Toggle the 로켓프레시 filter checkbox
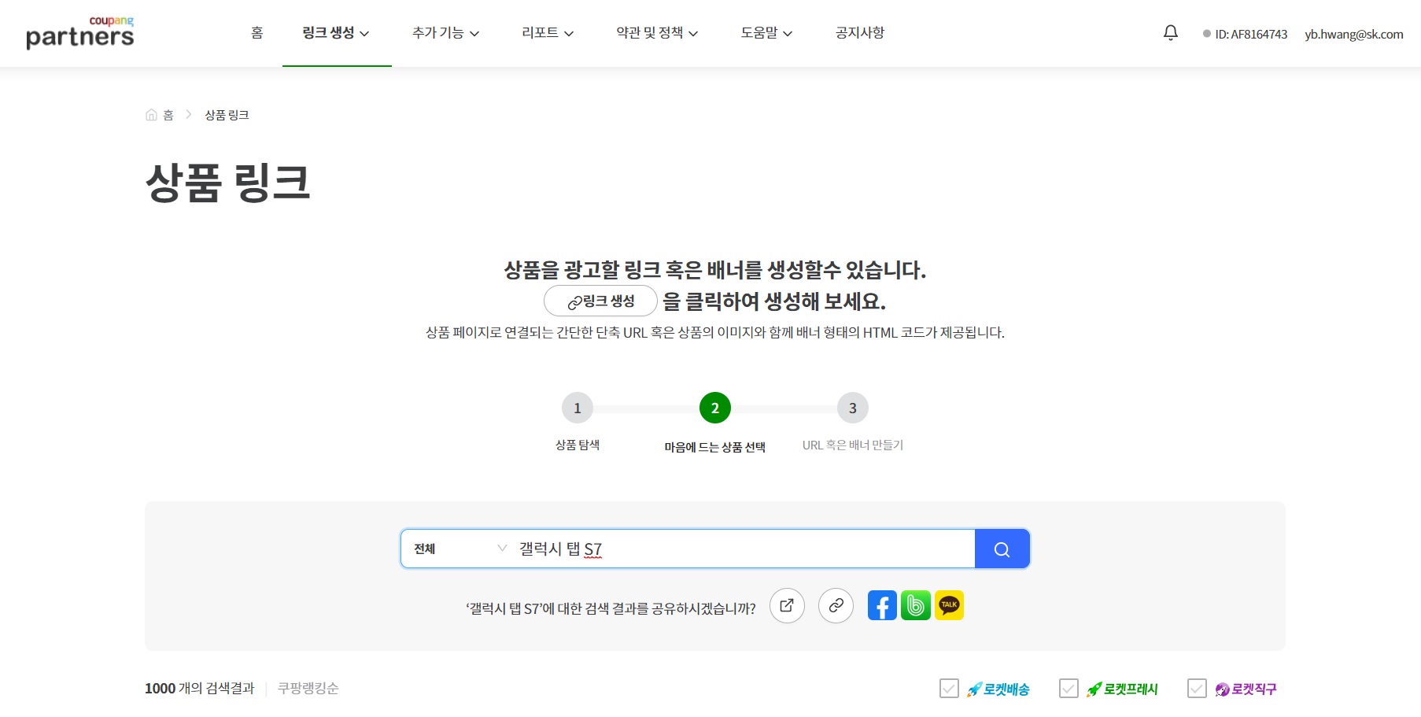 point(1069,689)
